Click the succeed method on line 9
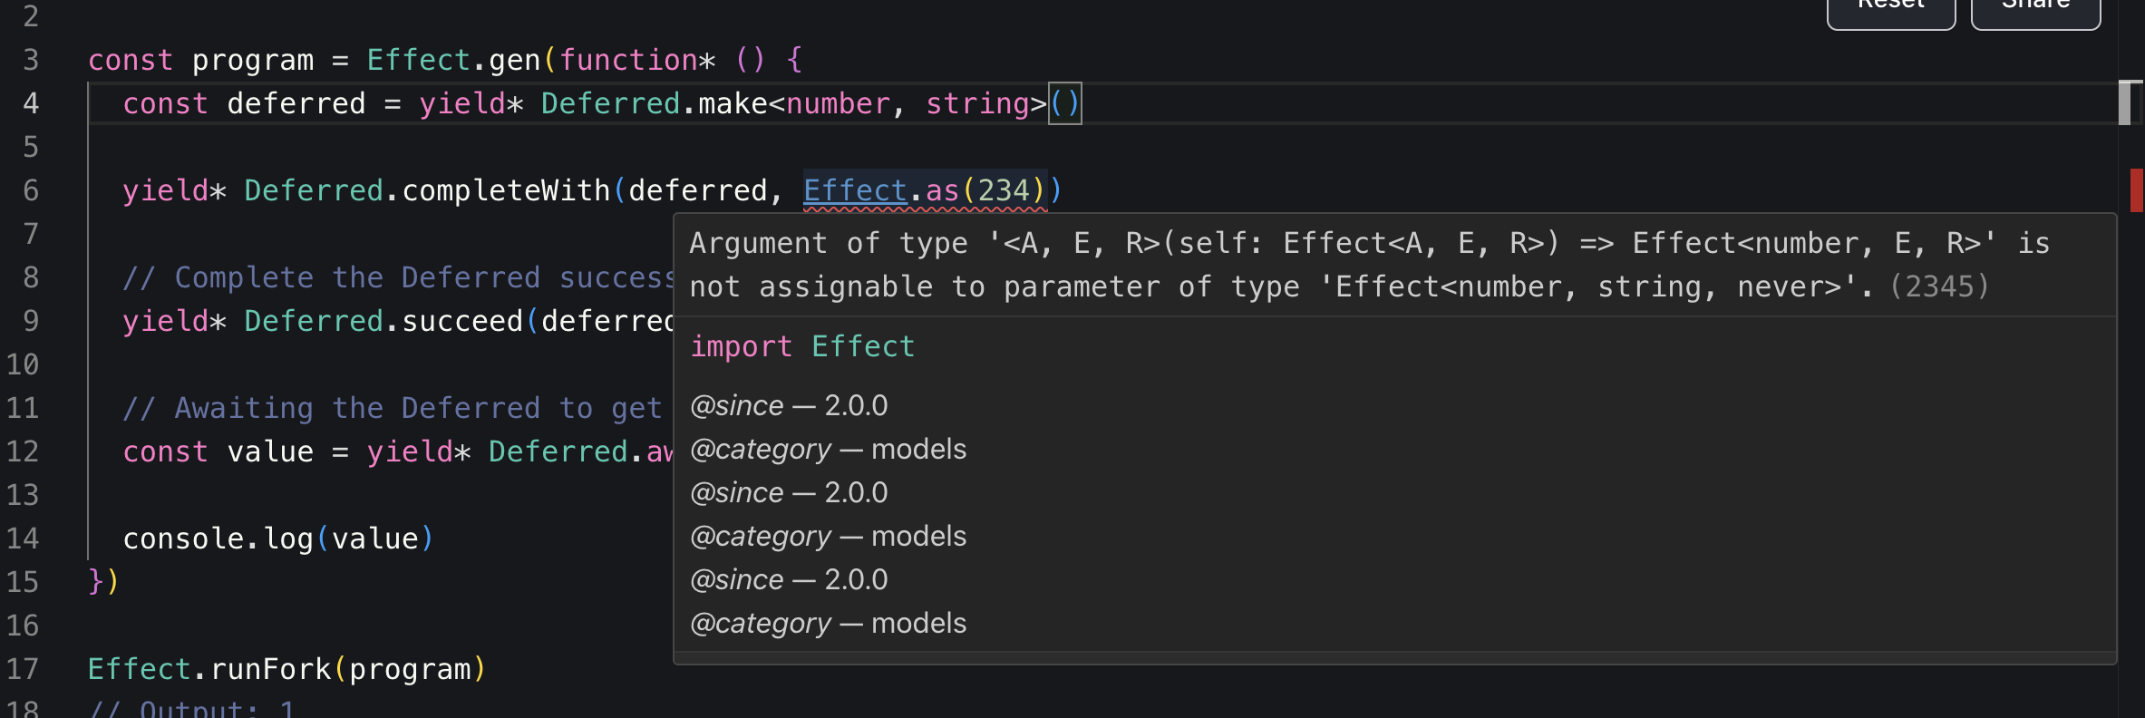This screenshot has height=718, width=2145. tap(461, 321)
